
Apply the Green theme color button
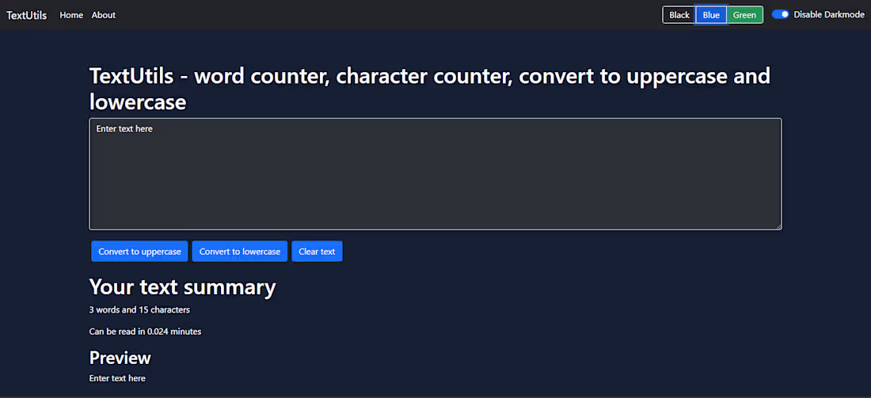(x=744, y=15)
